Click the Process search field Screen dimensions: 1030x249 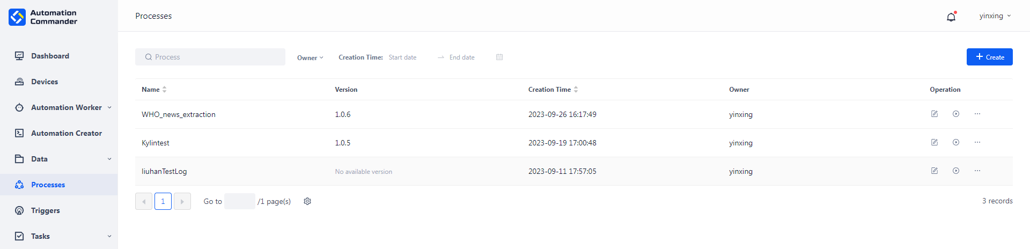tap(210, 57)
